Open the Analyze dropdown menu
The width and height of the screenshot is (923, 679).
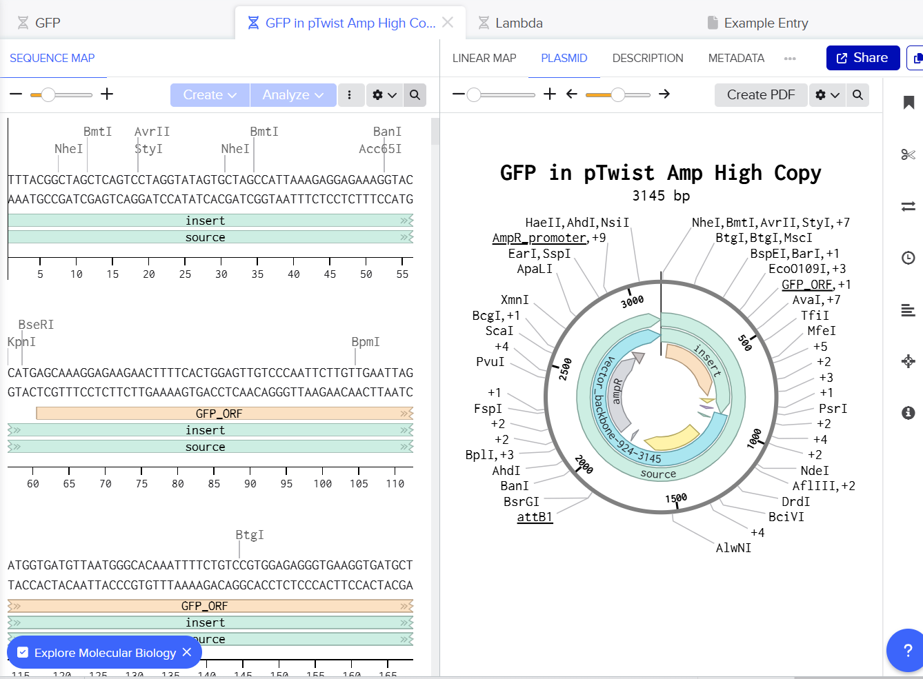293,95
